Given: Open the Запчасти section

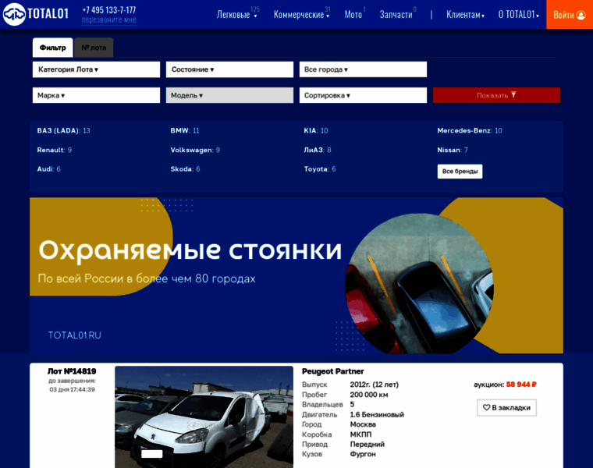Looking at the screenshot, I should pos(397,14).
